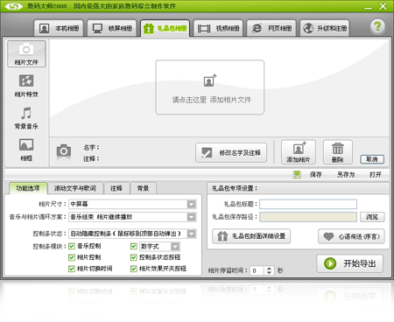Click the monitor icon on the 锁屏相册 tab

click(97, 28)
